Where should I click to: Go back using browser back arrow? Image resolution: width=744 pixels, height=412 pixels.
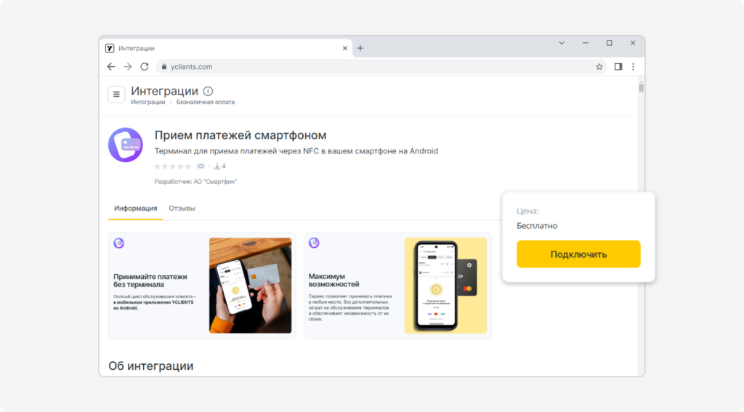click(x=111, y=67)
